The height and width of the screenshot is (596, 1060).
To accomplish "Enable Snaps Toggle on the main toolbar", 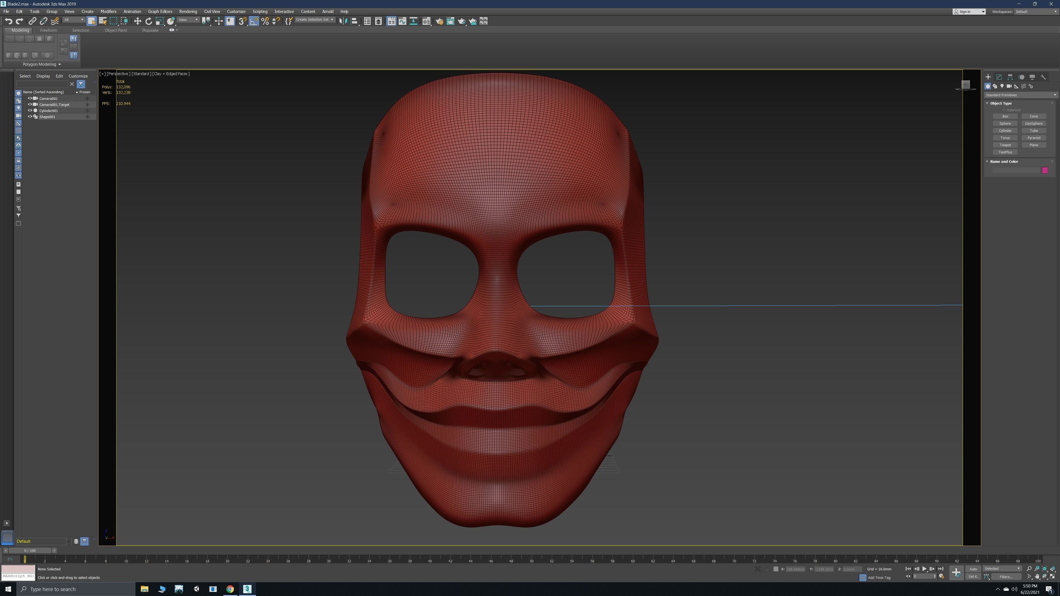I will (242, 21).
